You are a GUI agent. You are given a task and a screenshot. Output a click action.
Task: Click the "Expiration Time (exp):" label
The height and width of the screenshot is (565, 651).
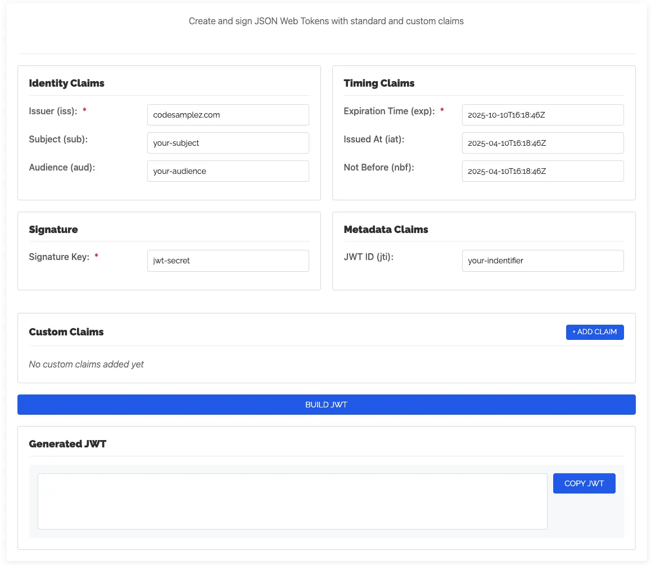pos(389,111)
